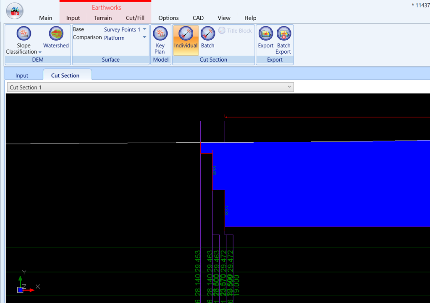430x303 pixels.
Task: Select the Batch cut section tool
Action: click(207, 37)
